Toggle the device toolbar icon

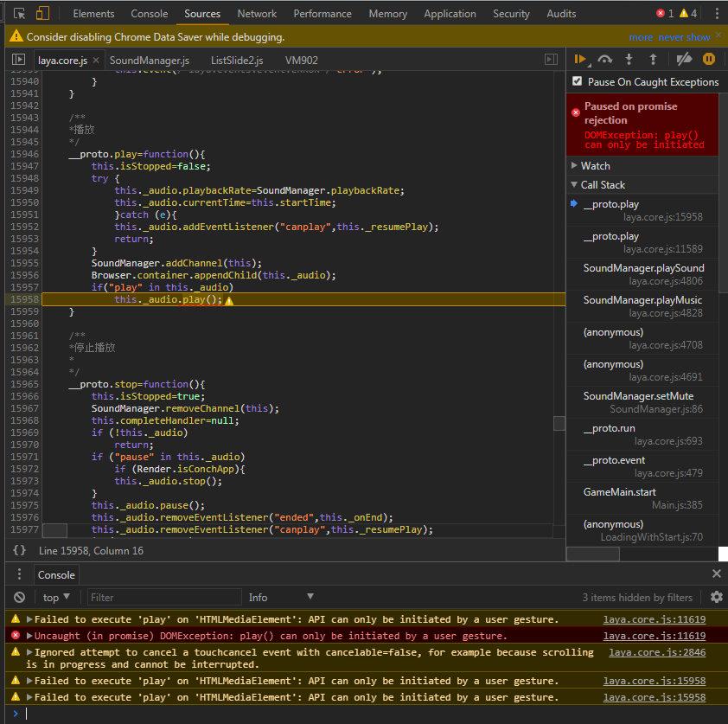[x=42, y=14]
